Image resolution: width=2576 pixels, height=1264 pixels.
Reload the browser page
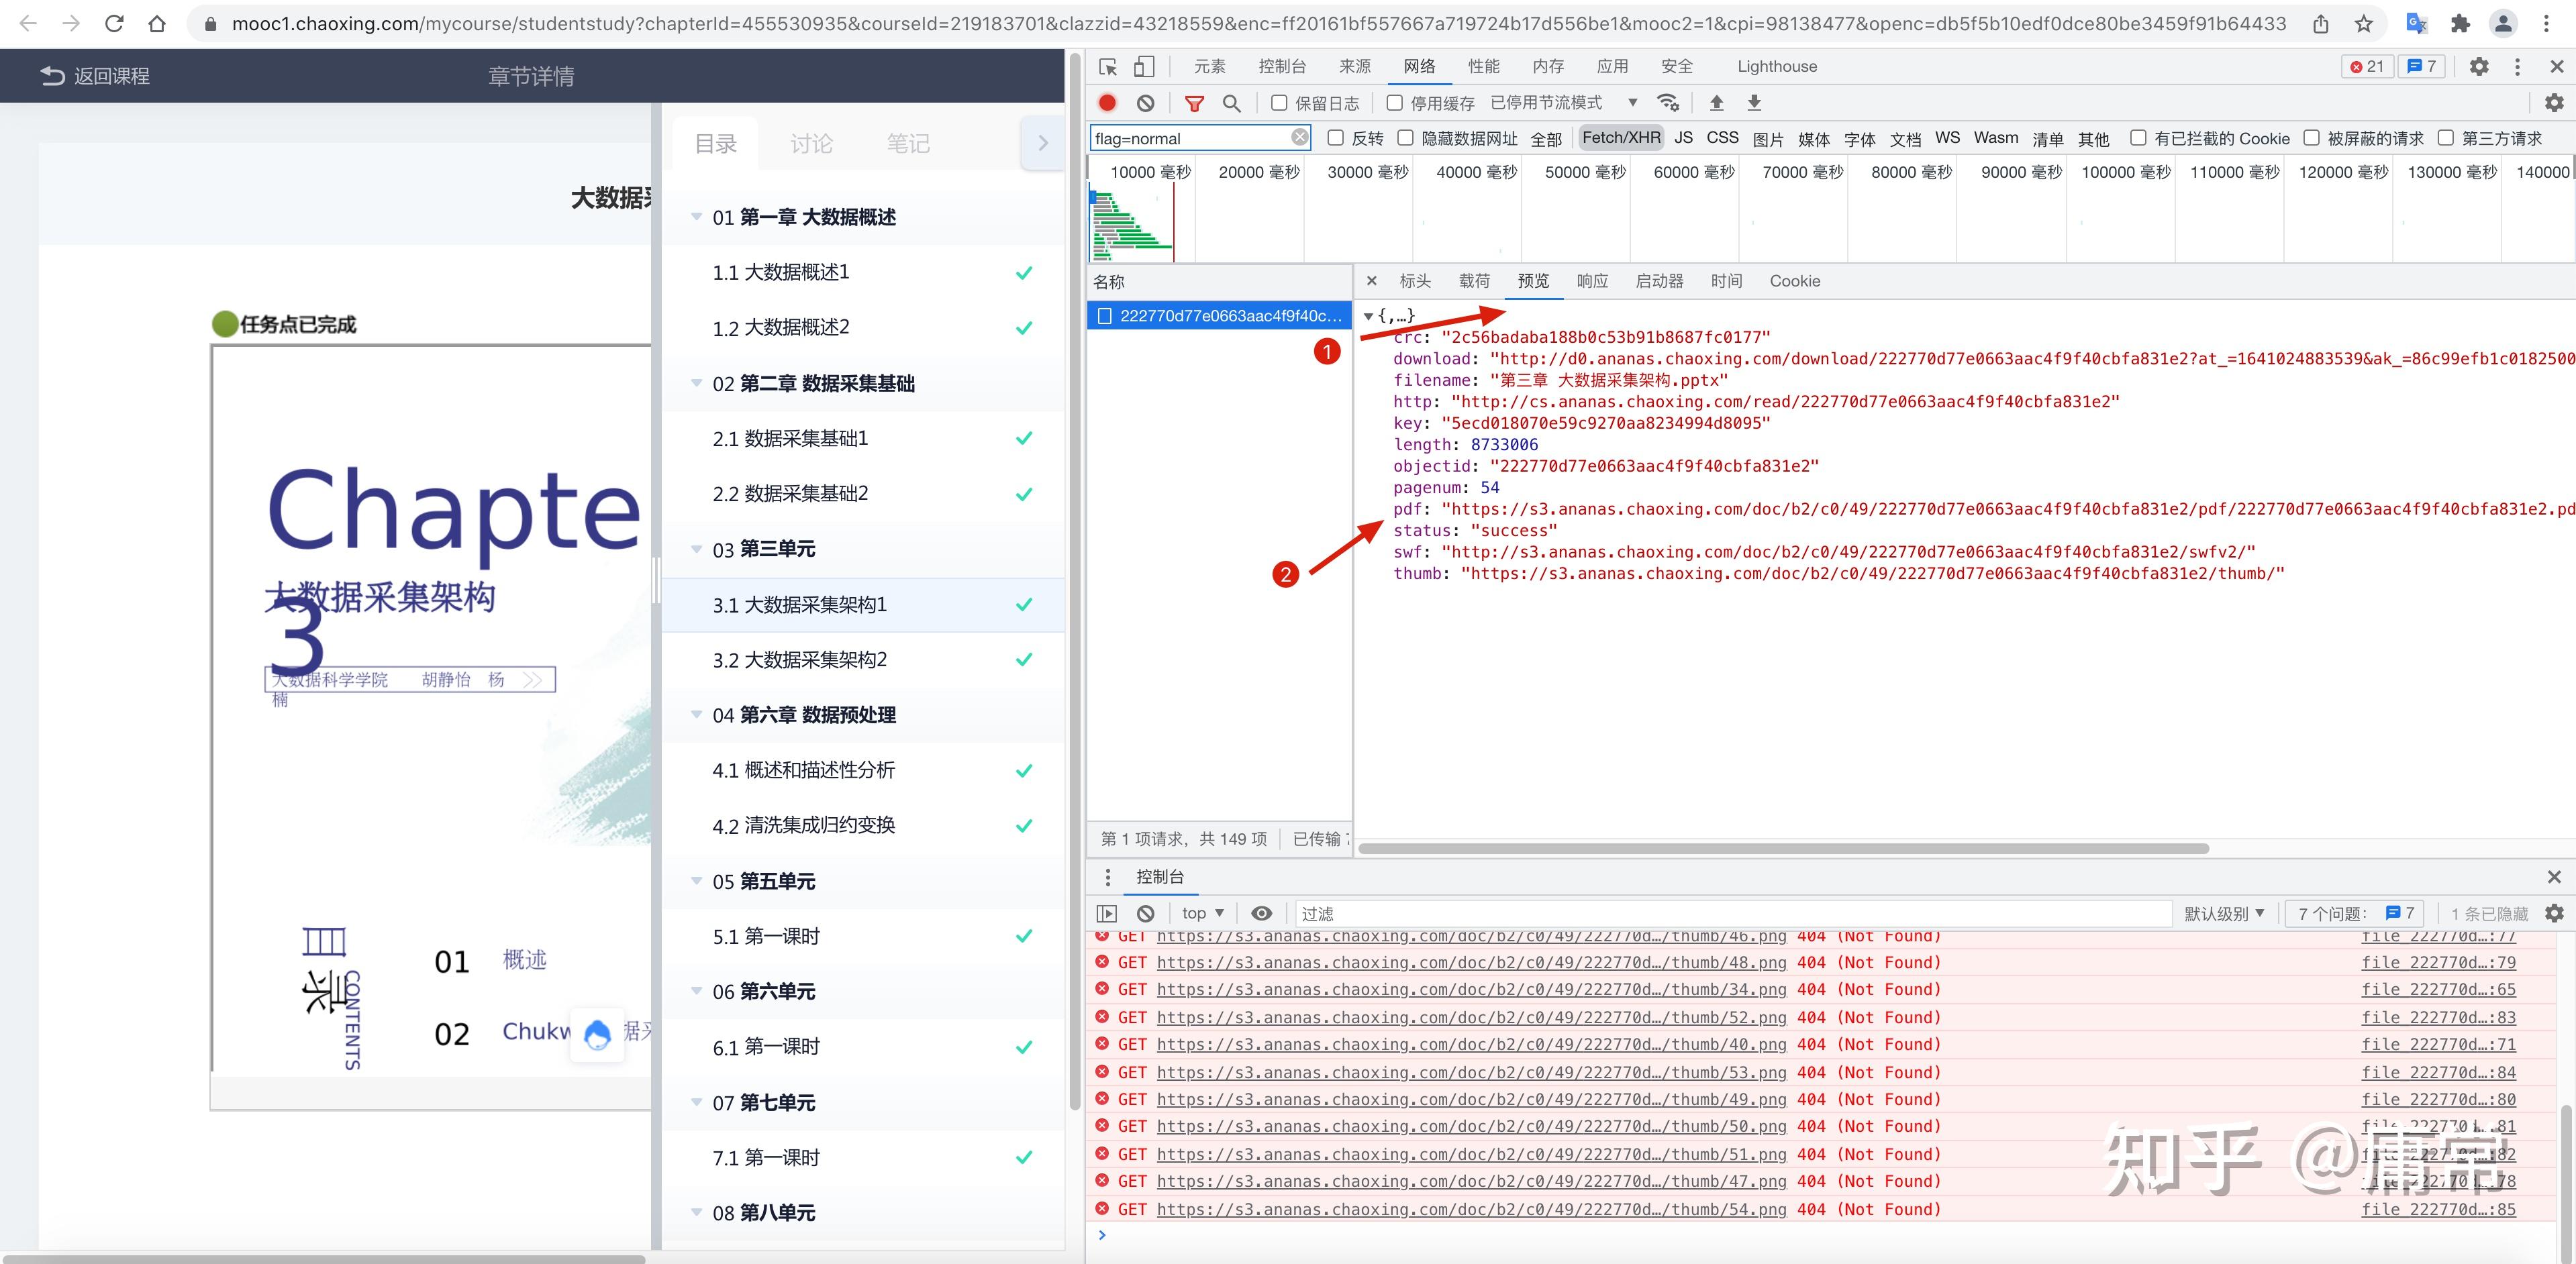point(114,23)
